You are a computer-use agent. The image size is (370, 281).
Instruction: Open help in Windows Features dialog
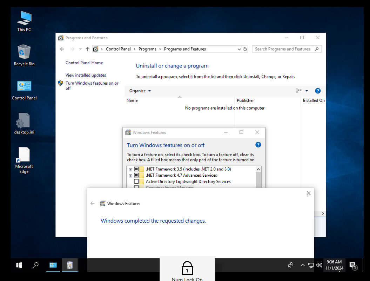(258, 145)
